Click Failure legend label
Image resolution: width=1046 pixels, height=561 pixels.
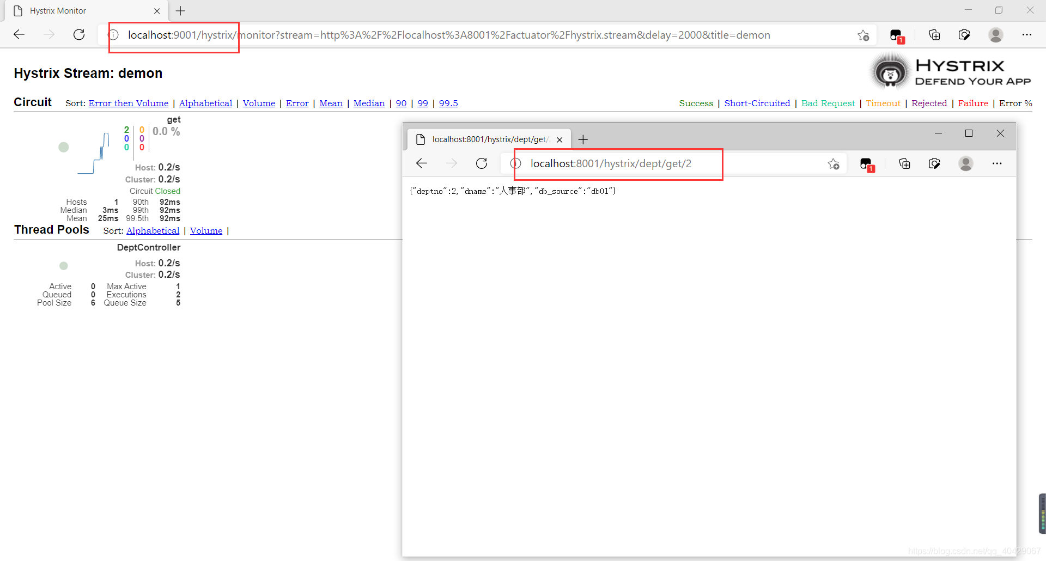[x=973, y=103]
